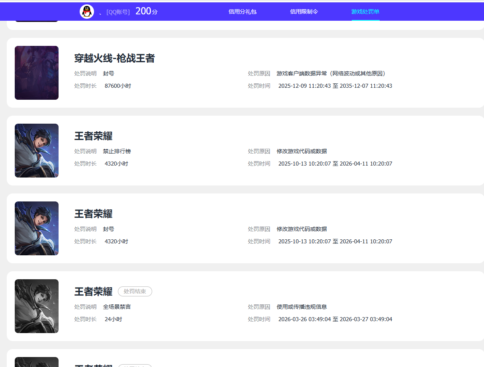
Task: Click the first 王者荣耀 game thumbnail
Action: coord(36,150)
